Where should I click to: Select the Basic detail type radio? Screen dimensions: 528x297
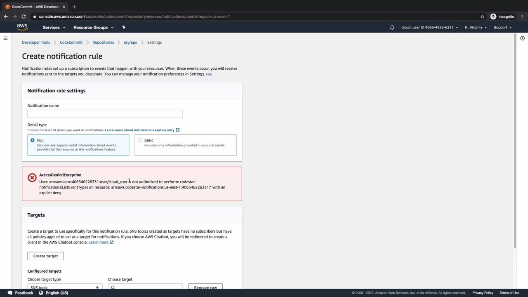(x=140, y=140)
